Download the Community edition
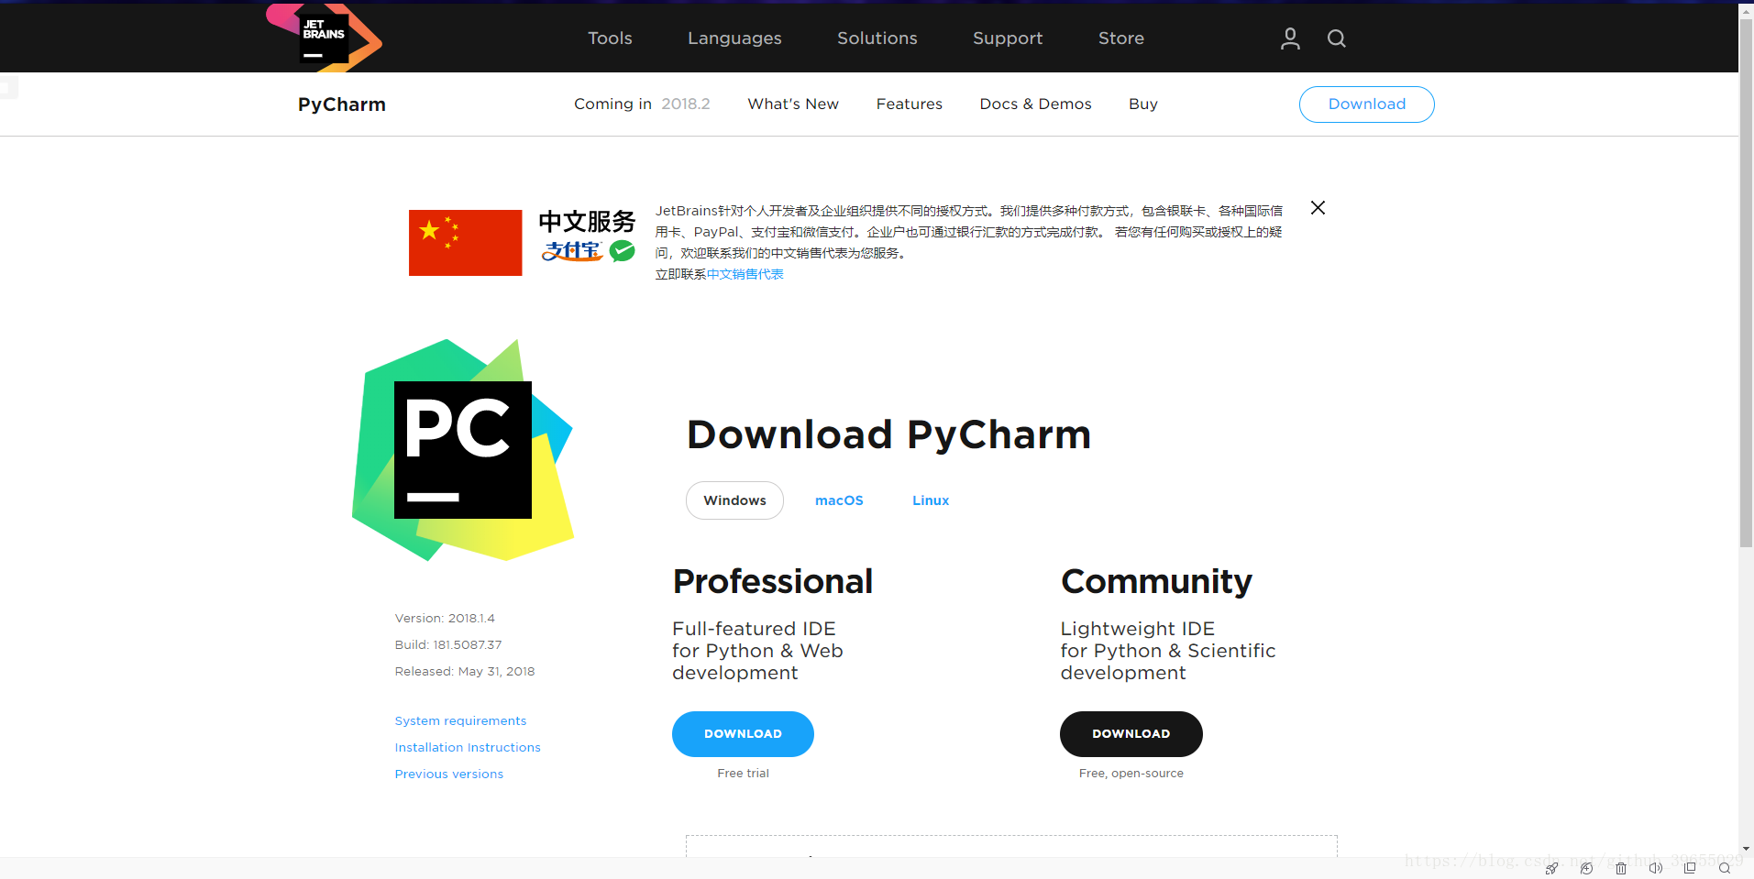The height and width of the screenshot is (879, 1754). point(1131,734)
